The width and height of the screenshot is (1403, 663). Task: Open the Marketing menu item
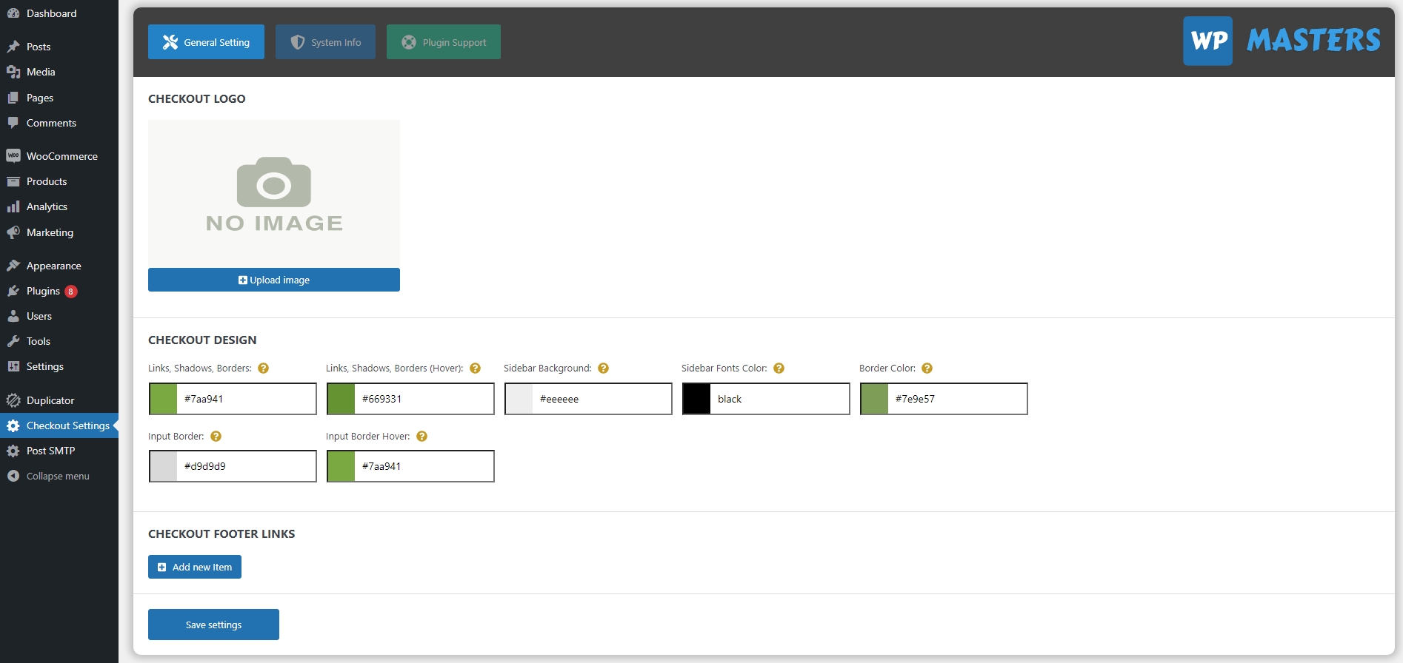[59, 232]
